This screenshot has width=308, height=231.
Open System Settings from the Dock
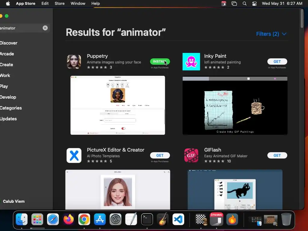point(115,219)
